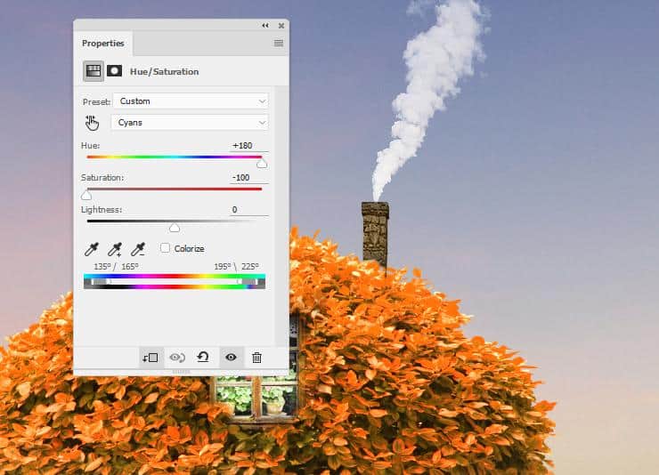Collapse the Properties panel with double-arrow icon
659x475 pixels.
click(x=265, y=26)
